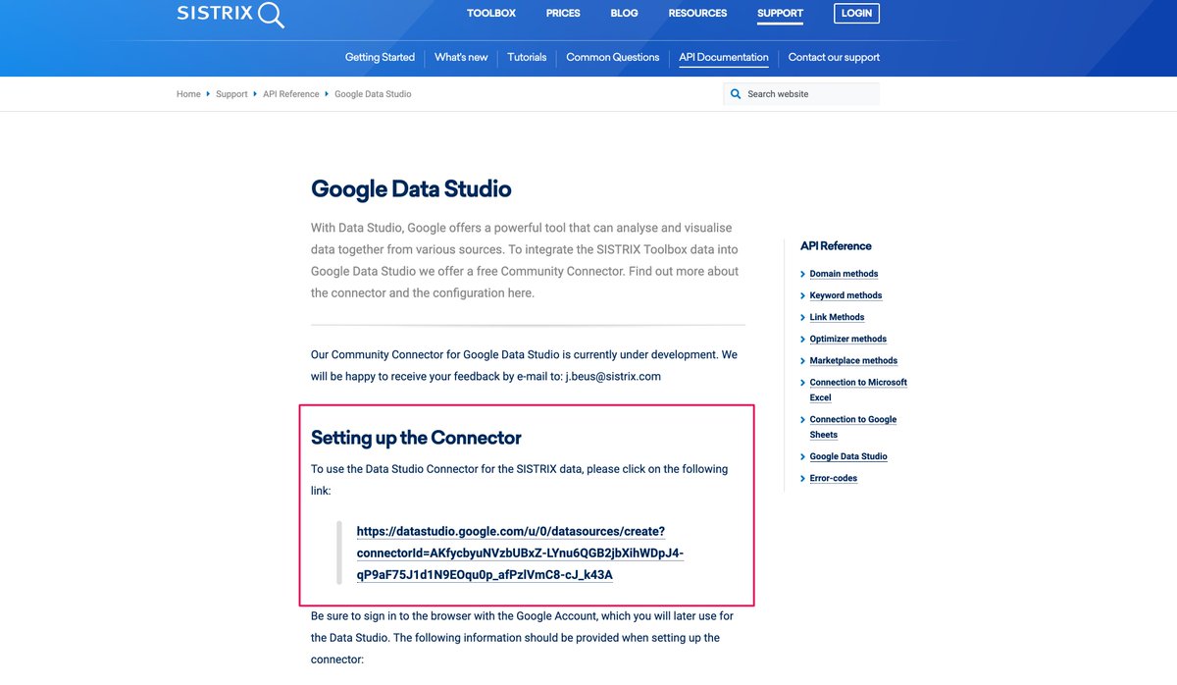Image resolution: width=1177 pixels, height=685 pixels.
Task: Expand the Link Methods sidebar entry
Action: click(837, 317)
